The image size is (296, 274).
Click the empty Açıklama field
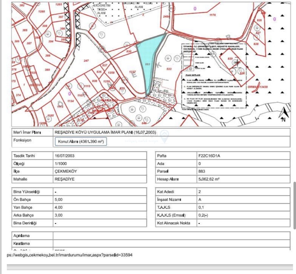click(x=171, y=236)
